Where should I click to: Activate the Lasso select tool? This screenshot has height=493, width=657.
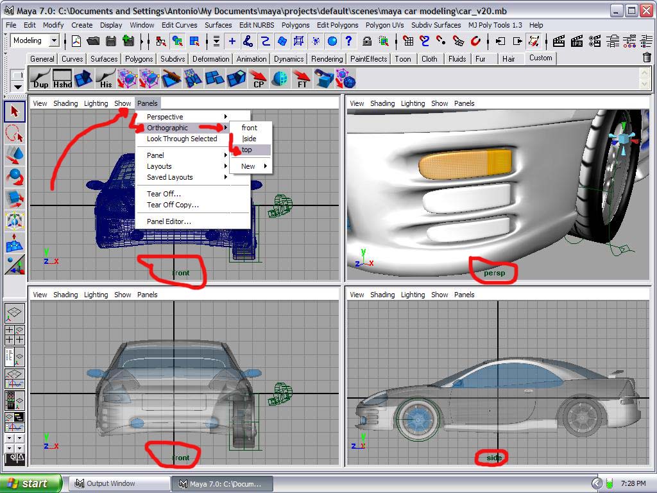coord(15,134)
